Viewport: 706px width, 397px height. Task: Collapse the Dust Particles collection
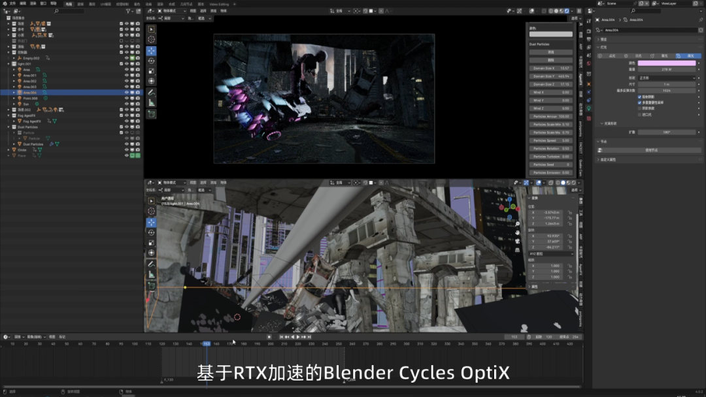[8, 127]
